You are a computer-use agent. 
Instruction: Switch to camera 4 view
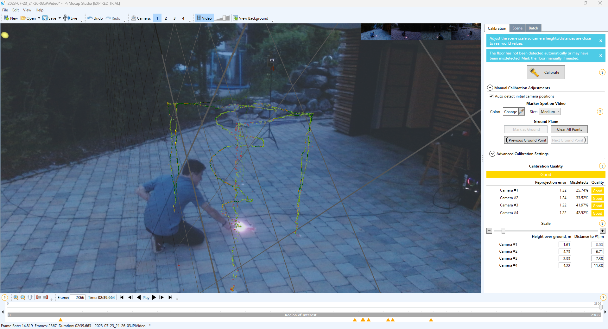pyautogui.click(x=183, y=18)
